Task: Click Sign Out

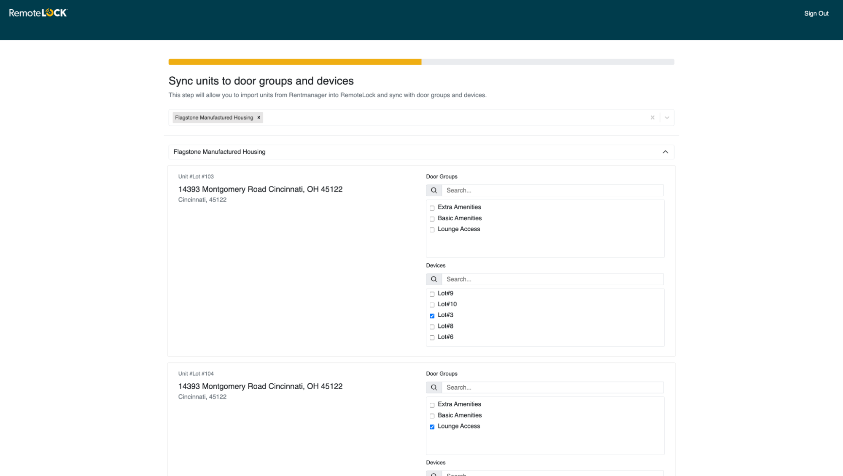Action: click(816, 13)
